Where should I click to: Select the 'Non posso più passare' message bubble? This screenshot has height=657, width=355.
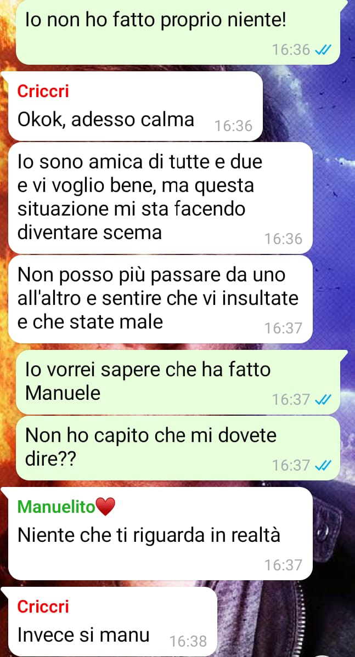[x=160, y=299]
